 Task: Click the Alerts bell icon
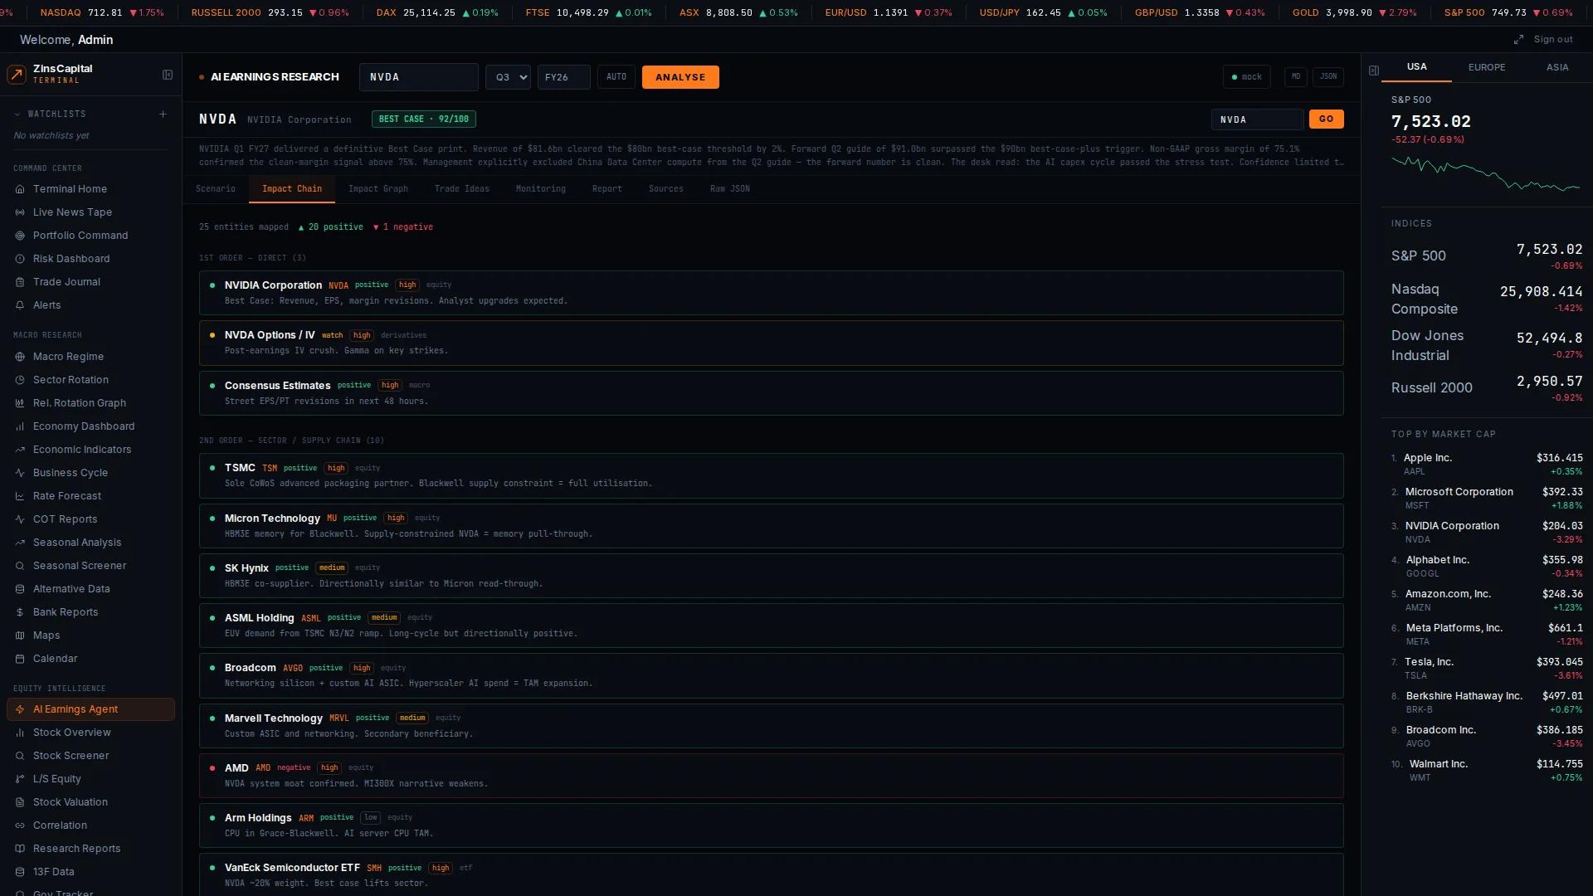pyautogui.click(x=20, y=305)
